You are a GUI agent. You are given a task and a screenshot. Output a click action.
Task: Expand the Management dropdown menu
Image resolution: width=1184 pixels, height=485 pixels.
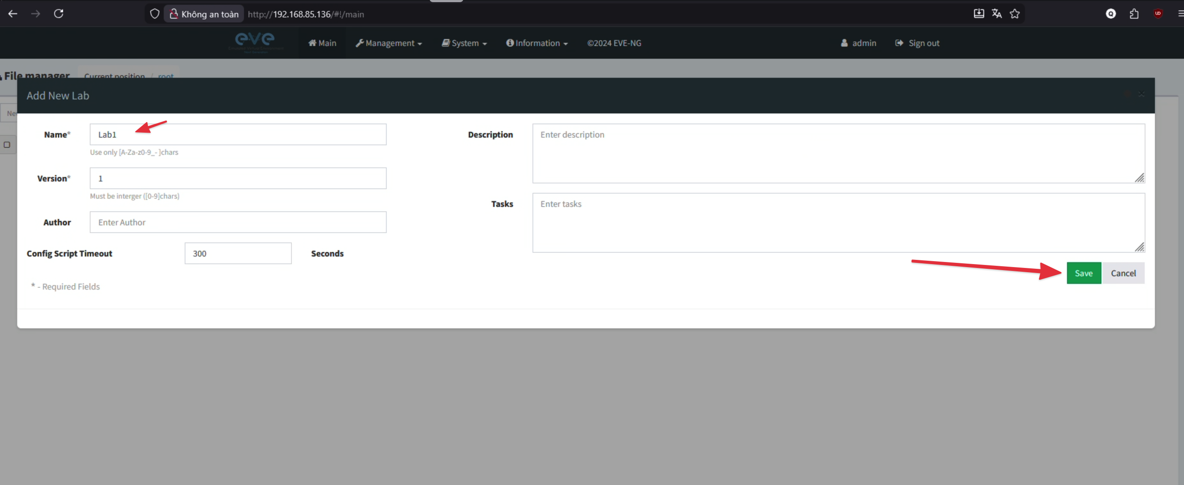click(x=389, y=43)
